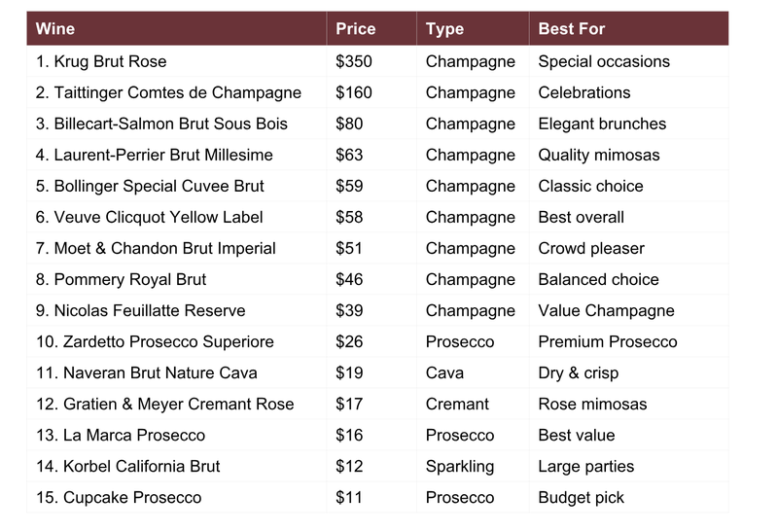Select Moet & Chandon Brut Imperial

[156, 248]
